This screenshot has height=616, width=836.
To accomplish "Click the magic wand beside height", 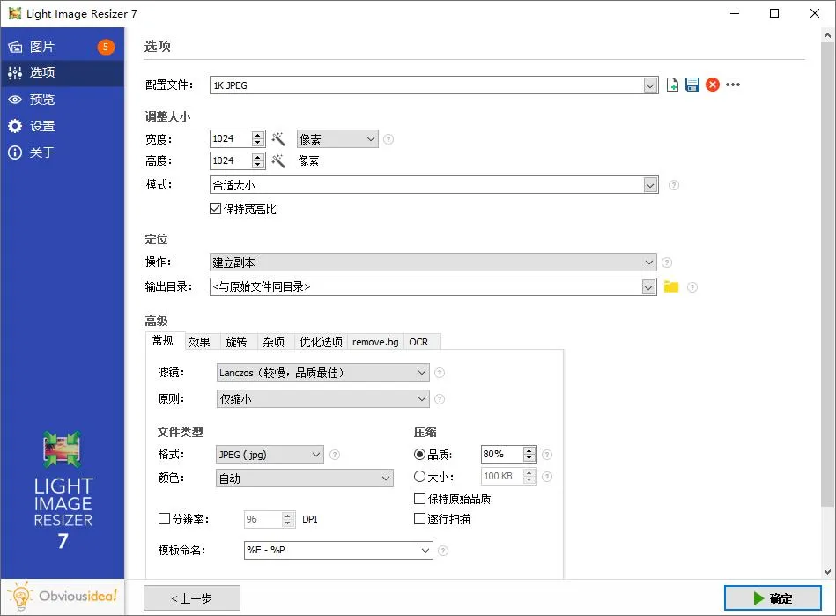I will pos(278,161).
